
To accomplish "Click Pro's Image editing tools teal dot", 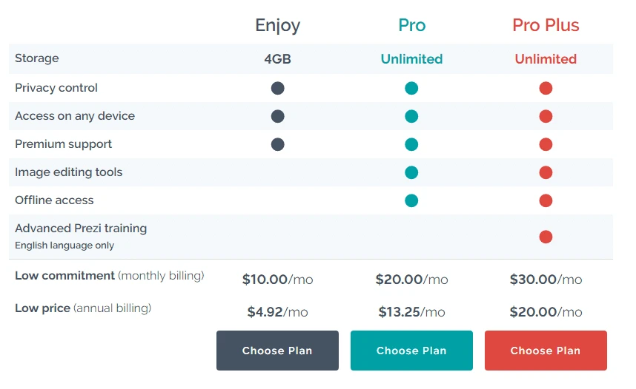I will (x=411, y=172).
